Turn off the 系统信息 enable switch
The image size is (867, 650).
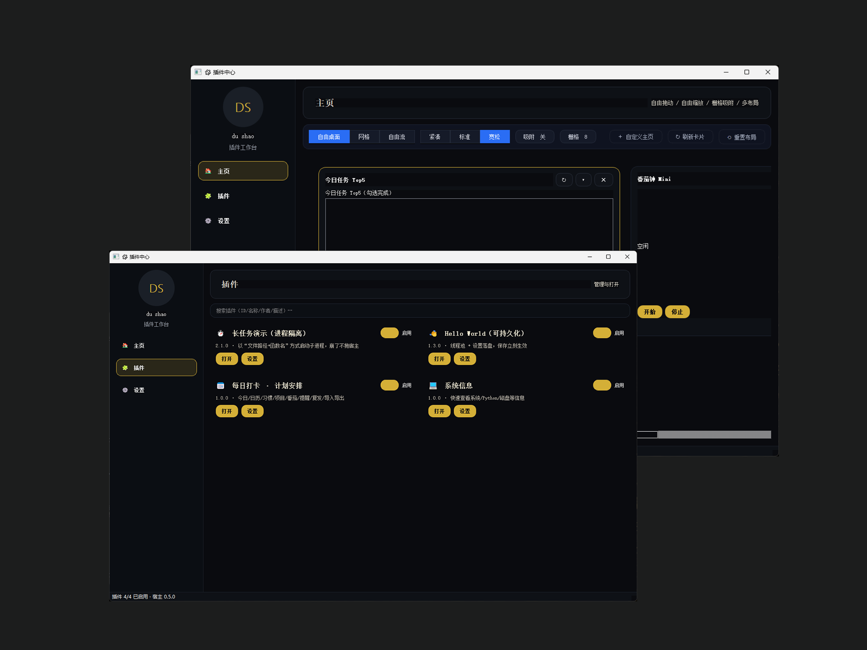(602, 385)
